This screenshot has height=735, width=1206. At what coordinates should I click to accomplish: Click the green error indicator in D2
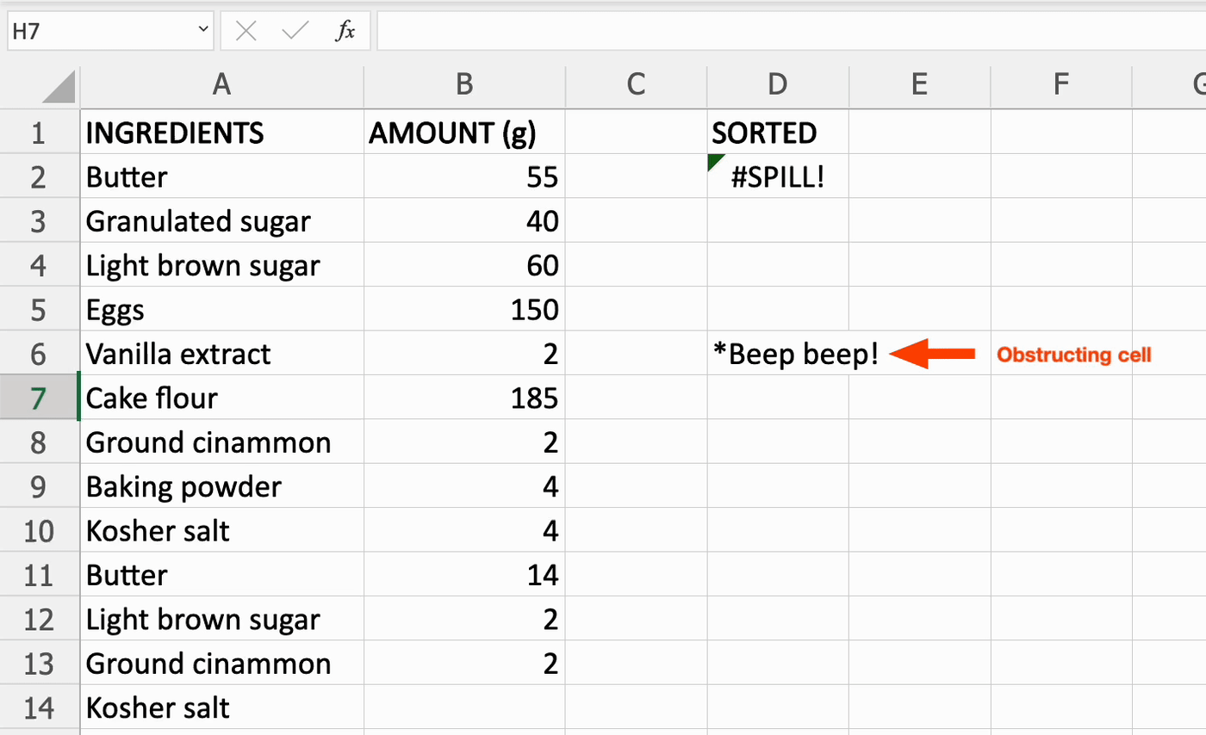(x=715, y=161)
